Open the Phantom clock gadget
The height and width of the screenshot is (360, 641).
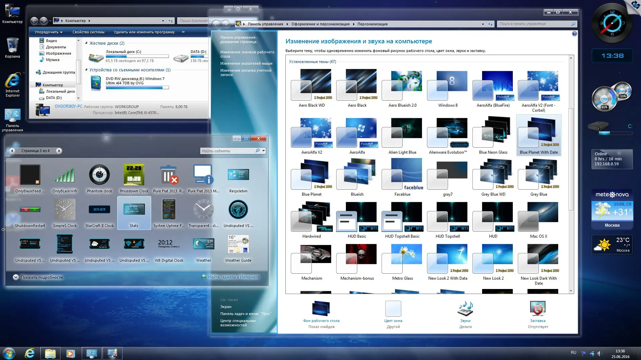click(x=99, y=175)
